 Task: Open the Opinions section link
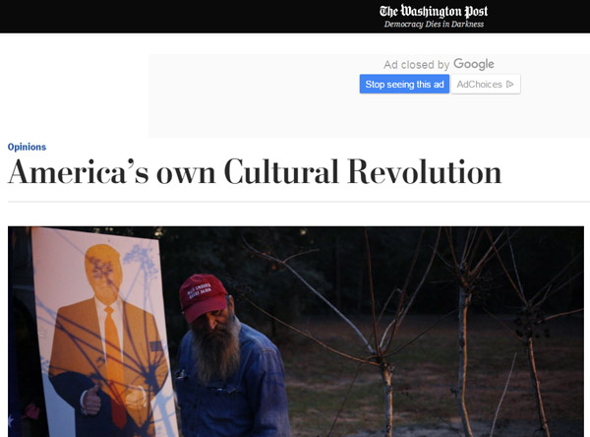(27, 147)
